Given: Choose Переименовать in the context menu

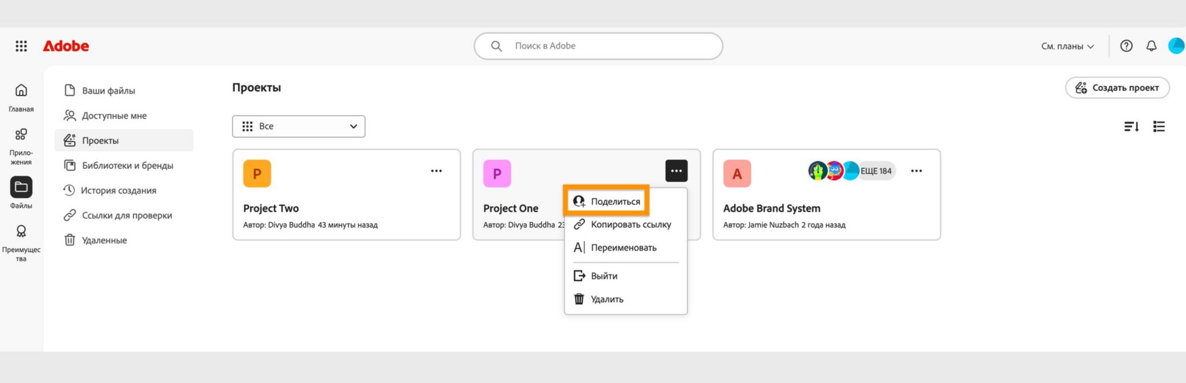Looking at the screenshot, I should [625, 248].
